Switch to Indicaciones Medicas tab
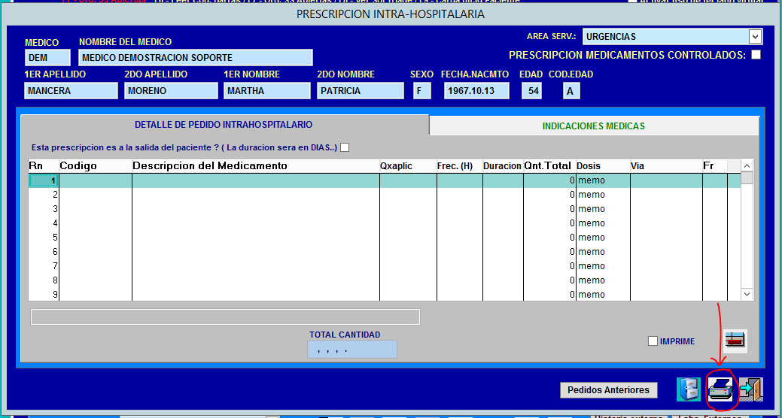This screenshot has height=418, width=782. (594, 126)
